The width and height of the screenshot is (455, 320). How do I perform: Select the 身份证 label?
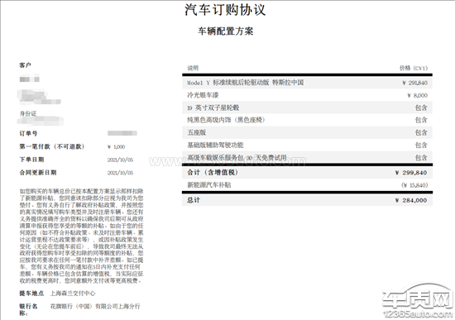tap(28, 113)
